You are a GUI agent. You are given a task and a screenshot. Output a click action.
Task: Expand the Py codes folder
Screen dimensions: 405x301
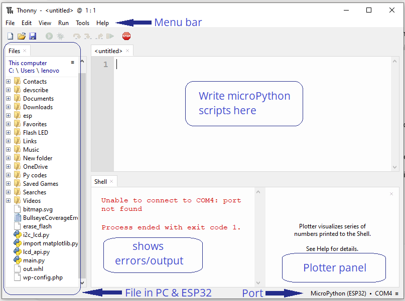pos(9,175)
